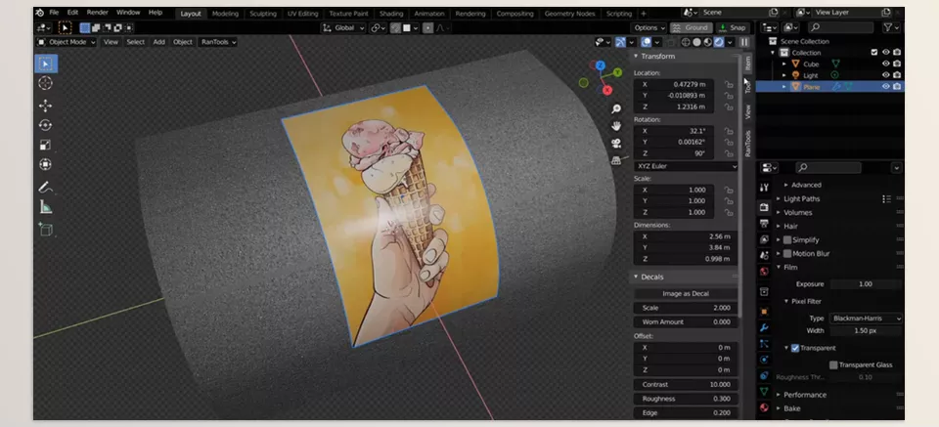Click the red X axis gizmo
Image resolution: width=939 pixels, height=427 pixels.
607,90
